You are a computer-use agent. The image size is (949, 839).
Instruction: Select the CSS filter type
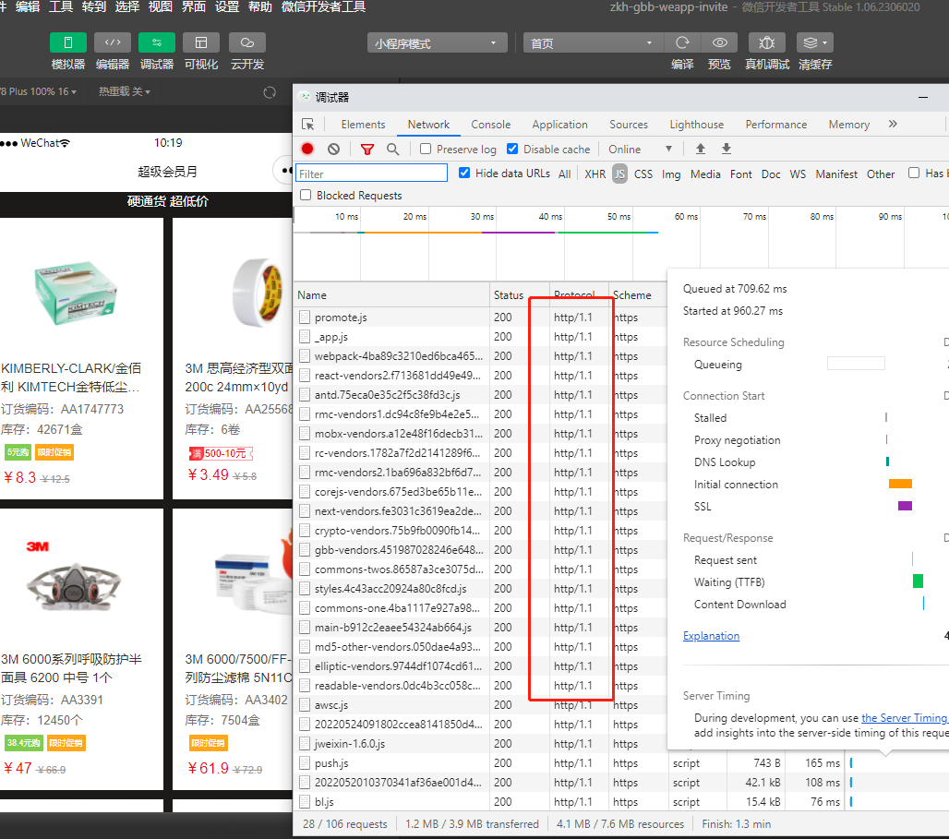pos(643,174)
